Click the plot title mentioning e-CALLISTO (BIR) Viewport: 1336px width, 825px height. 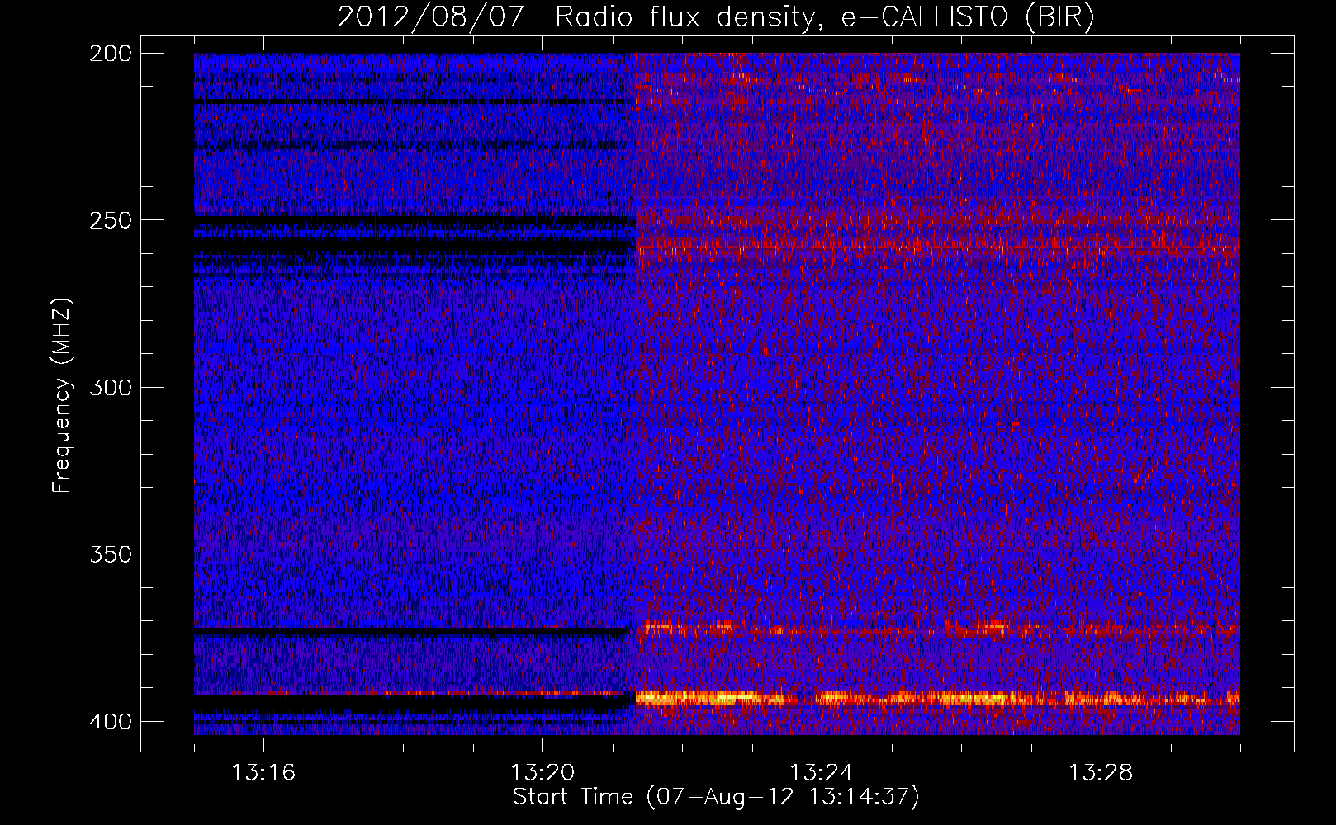coord(716,17)
